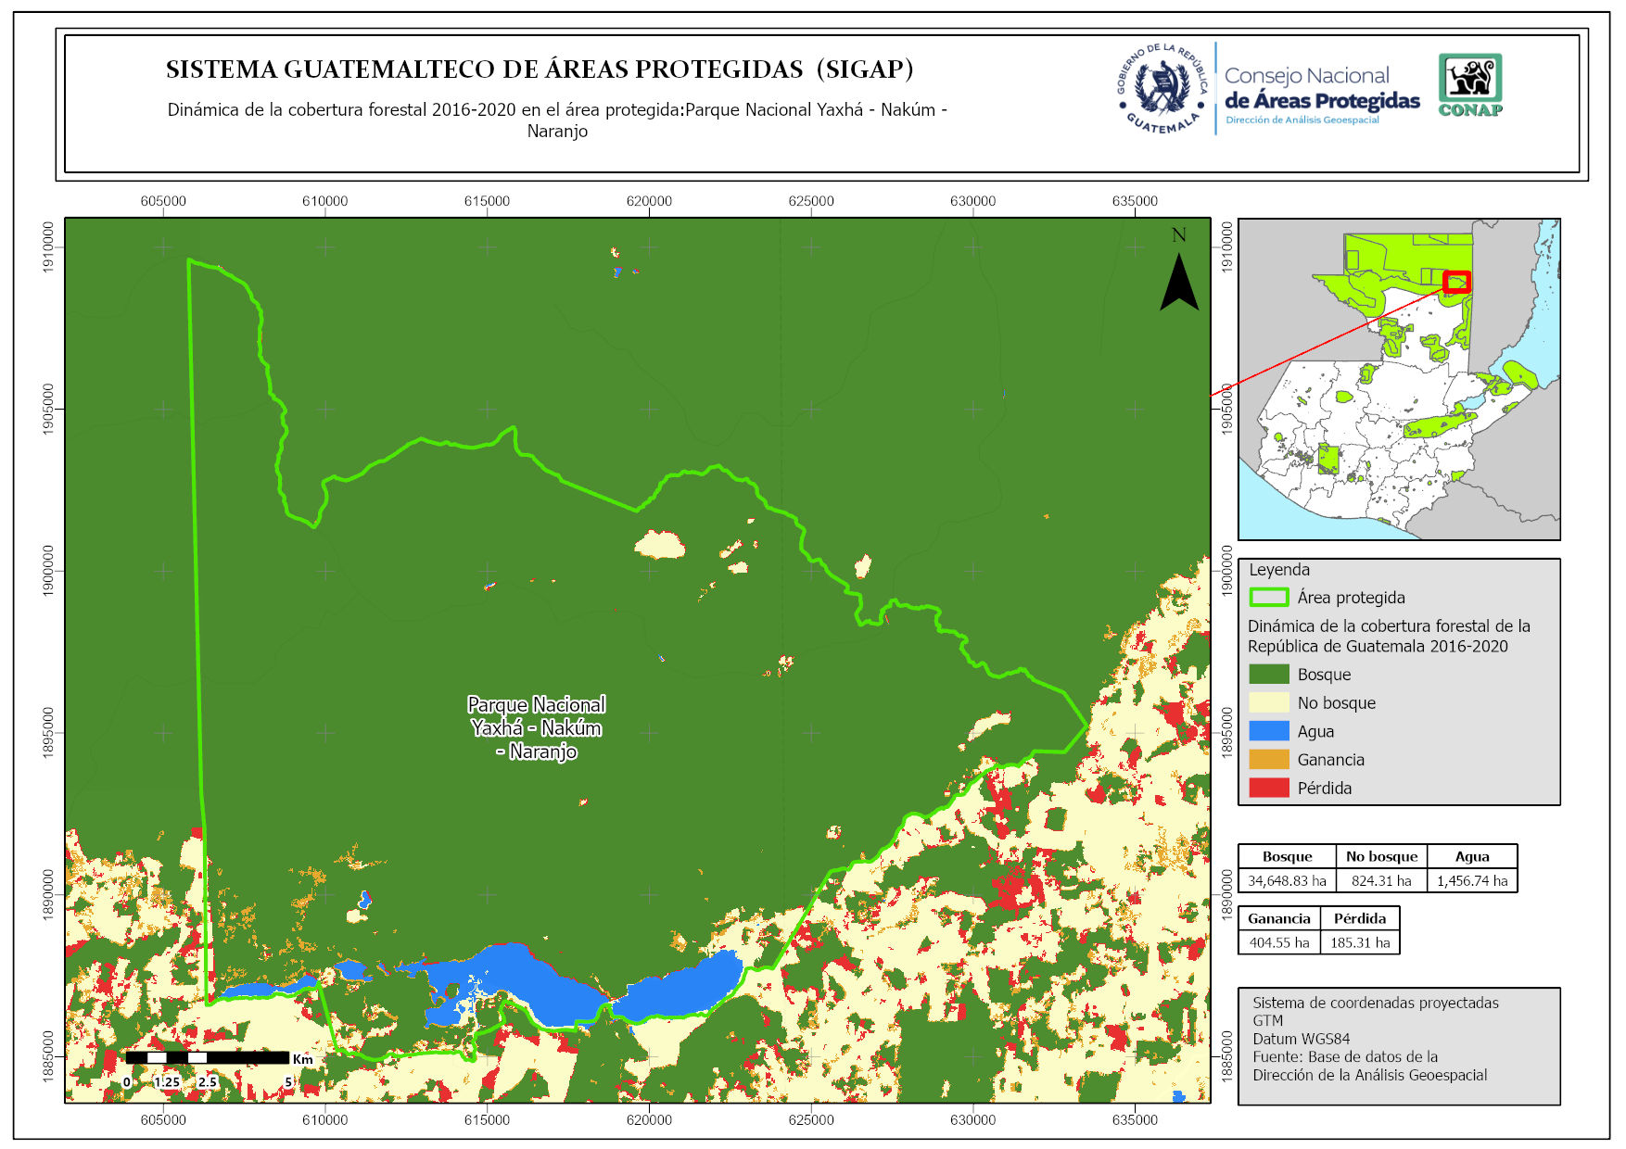This screenshot has height=1149, width=1626.
Task: Select the Agua blue legend swatch
Action: click(1268, 731)
